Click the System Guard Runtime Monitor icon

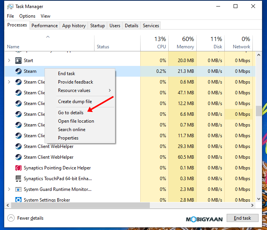[x=18, y=189]
